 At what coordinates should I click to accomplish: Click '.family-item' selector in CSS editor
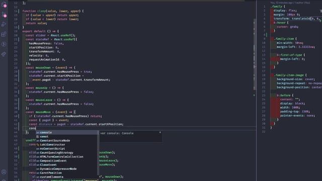click(x=285, y=39)
